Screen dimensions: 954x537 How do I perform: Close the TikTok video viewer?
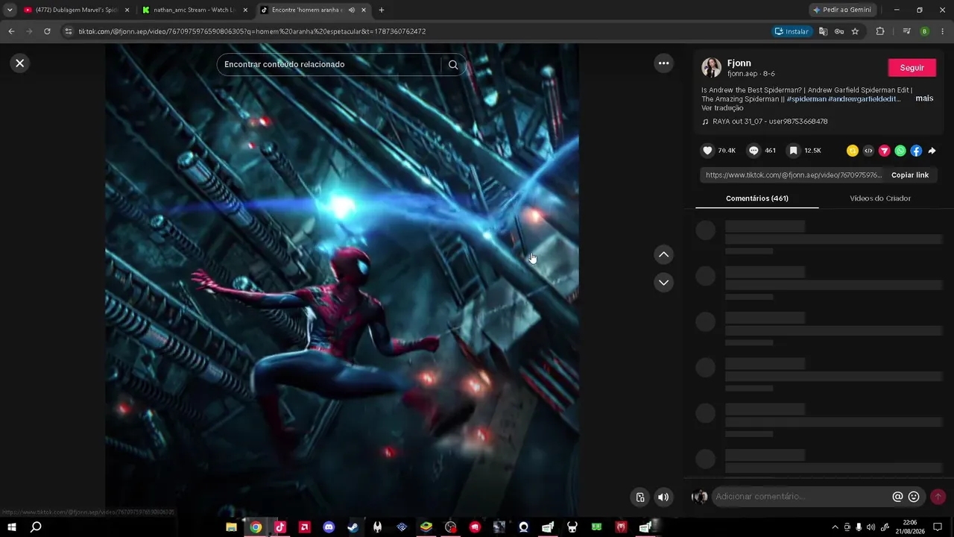[20, 63]
